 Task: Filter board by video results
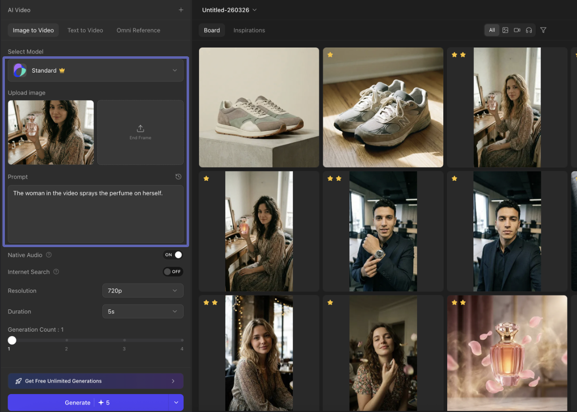pyautogui.click(x=517, y=30)
